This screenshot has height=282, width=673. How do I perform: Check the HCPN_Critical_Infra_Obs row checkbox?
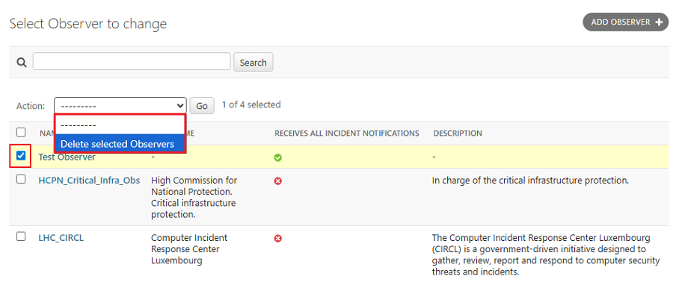point(21,180)
